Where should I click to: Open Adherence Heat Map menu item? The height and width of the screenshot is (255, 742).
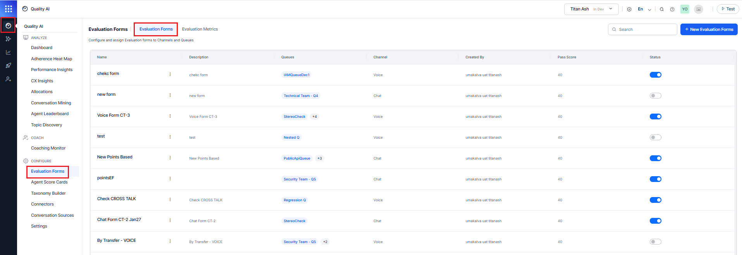point(52,59)
